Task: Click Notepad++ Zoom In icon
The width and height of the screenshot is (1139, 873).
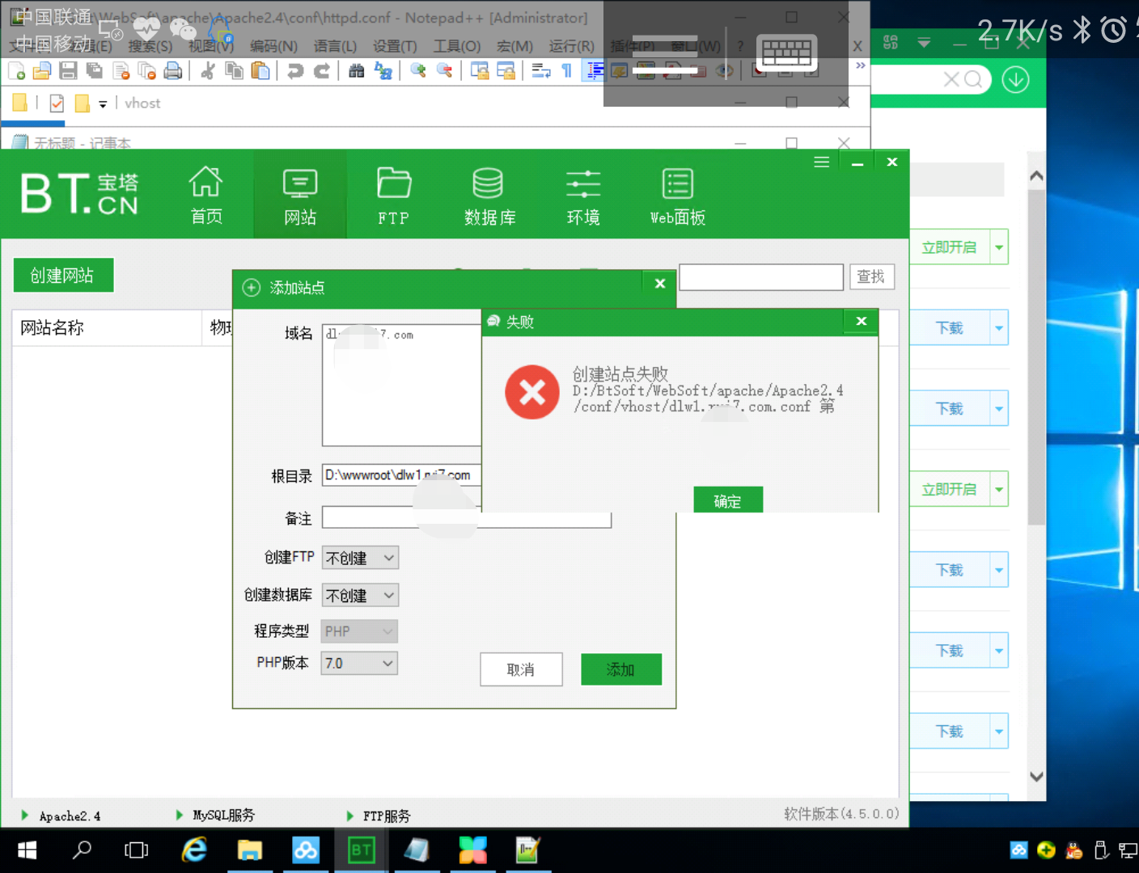Action: click(x=418, y=71)
